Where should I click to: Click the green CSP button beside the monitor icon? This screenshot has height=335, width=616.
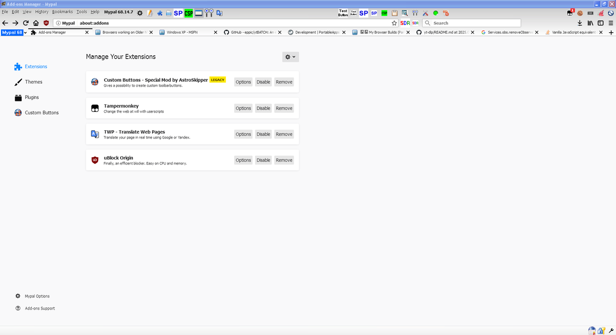pos(189,13)
